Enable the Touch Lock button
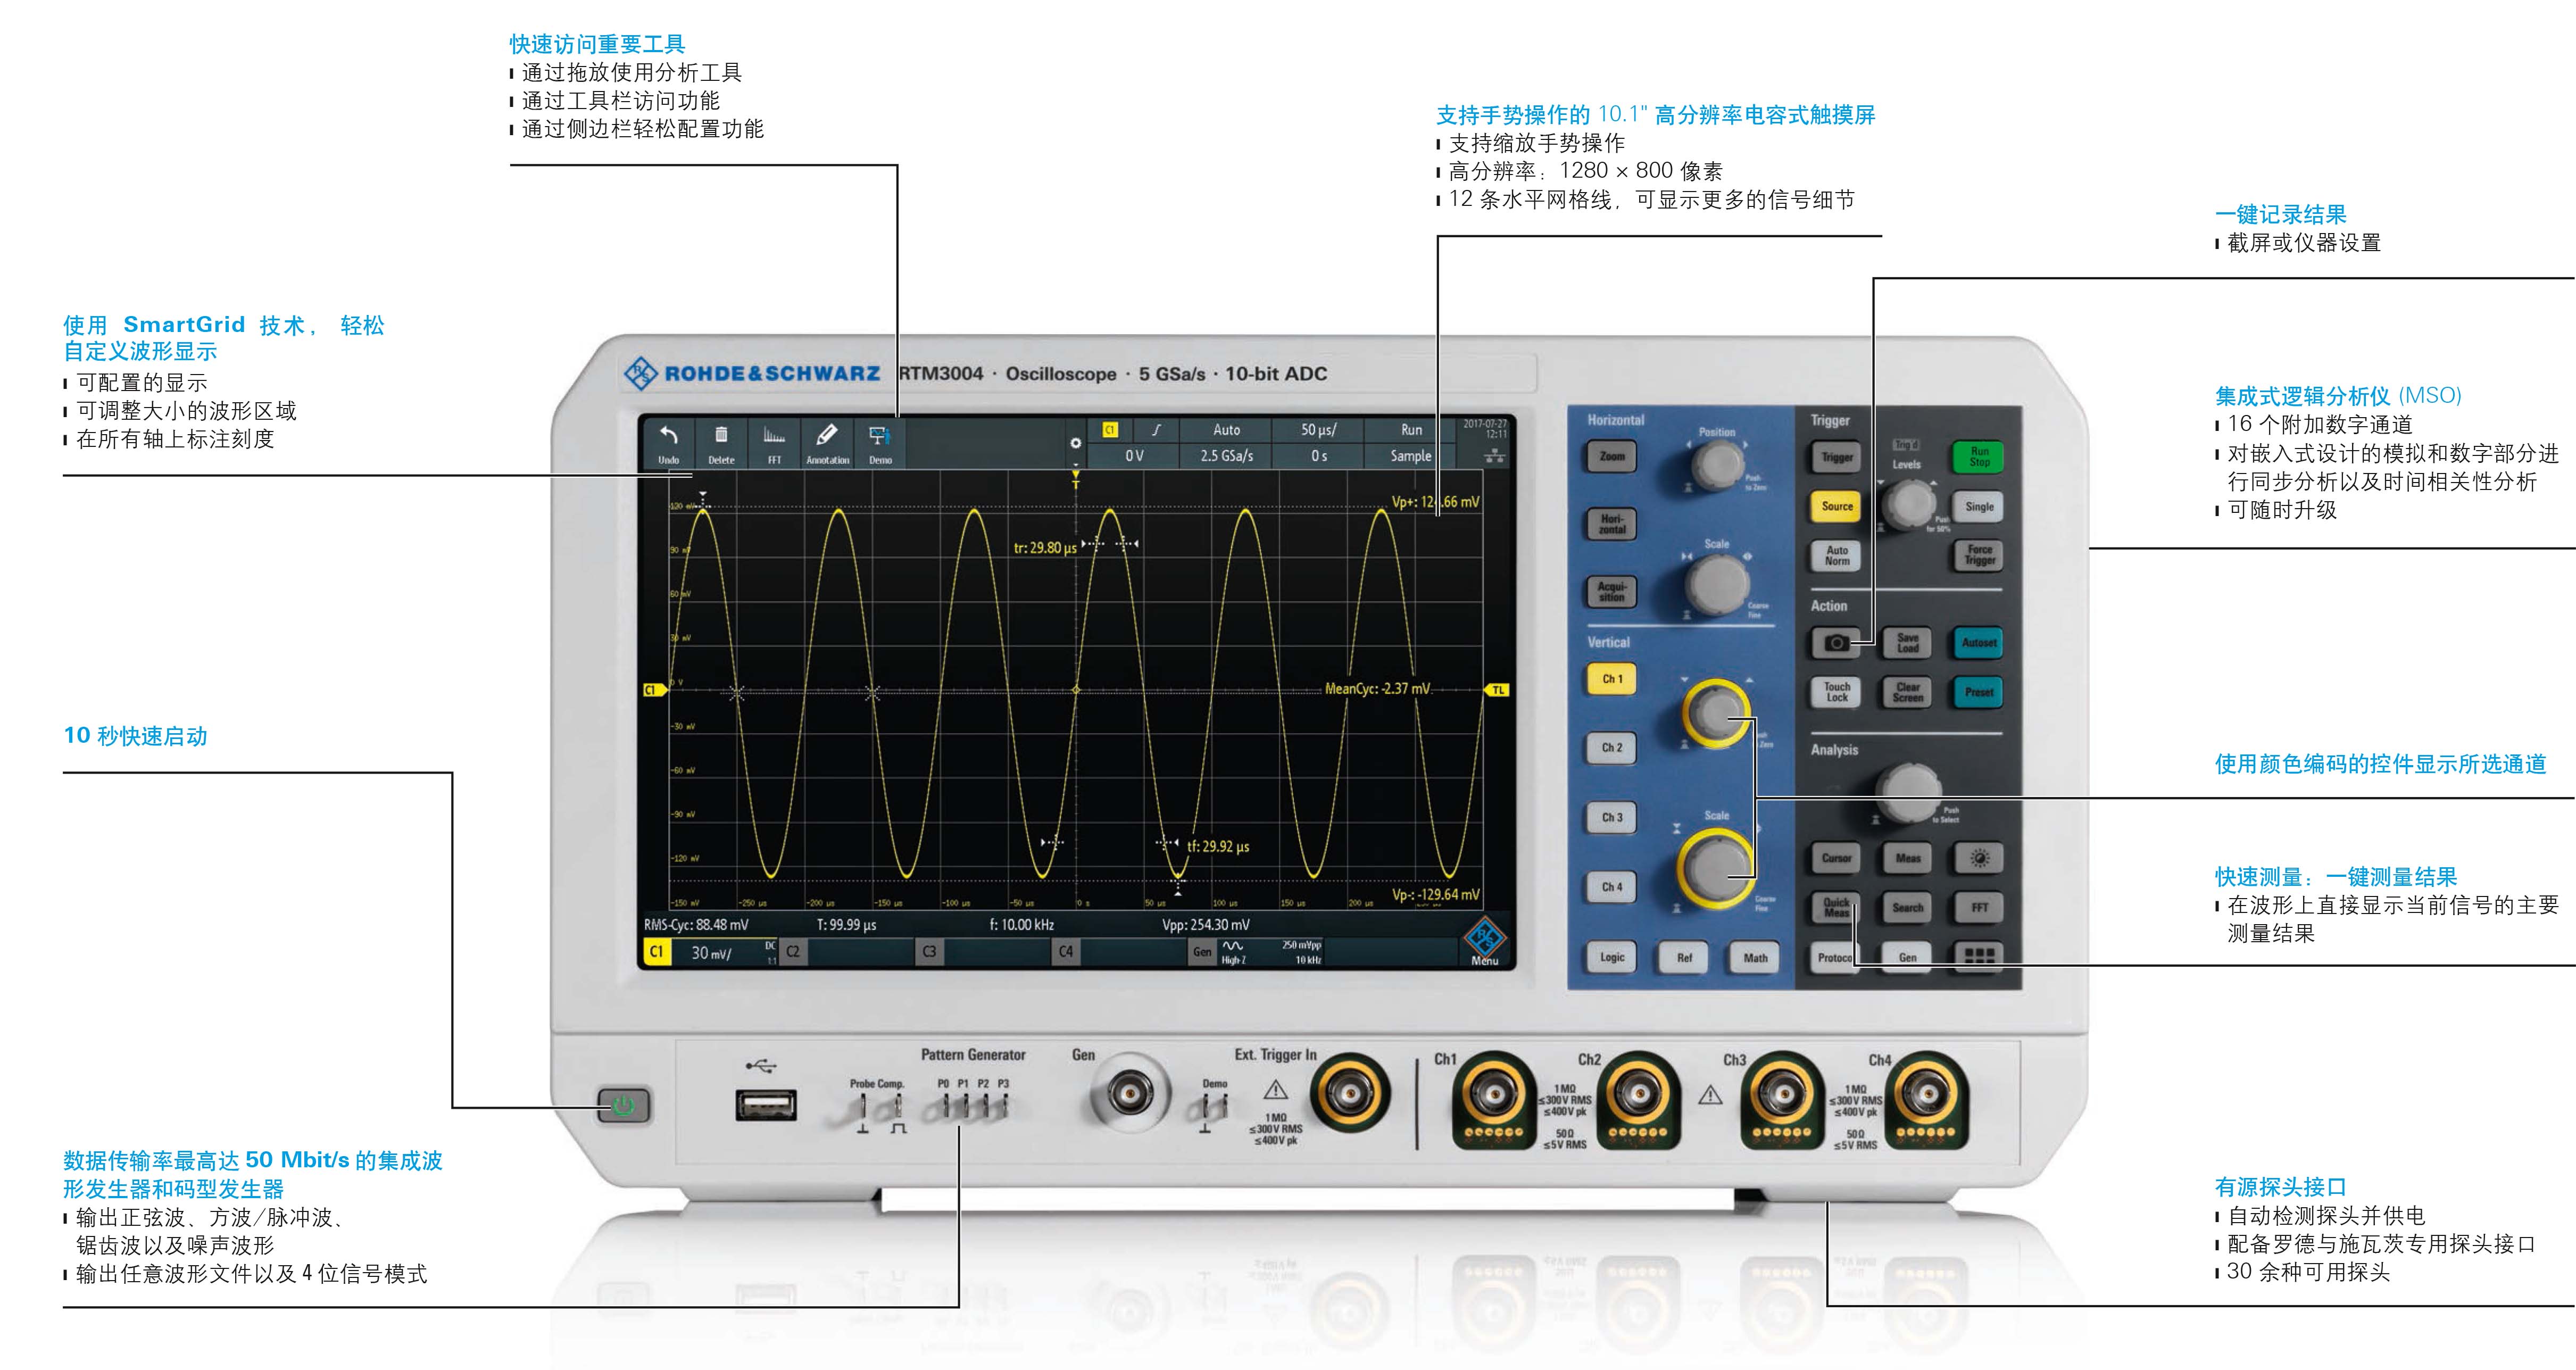This screenshot has height=1370, width=2576. (1836, 692)
